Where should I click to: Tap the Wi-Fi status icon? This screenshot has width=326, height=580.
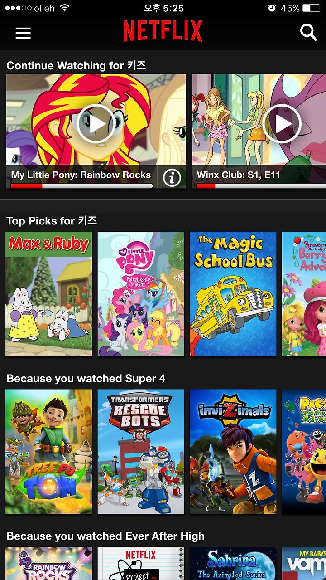point(65,8)
